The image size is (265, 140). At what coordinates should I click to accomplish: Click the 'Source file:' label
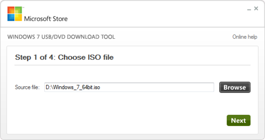pyautogui.click(x=27, y=87)
